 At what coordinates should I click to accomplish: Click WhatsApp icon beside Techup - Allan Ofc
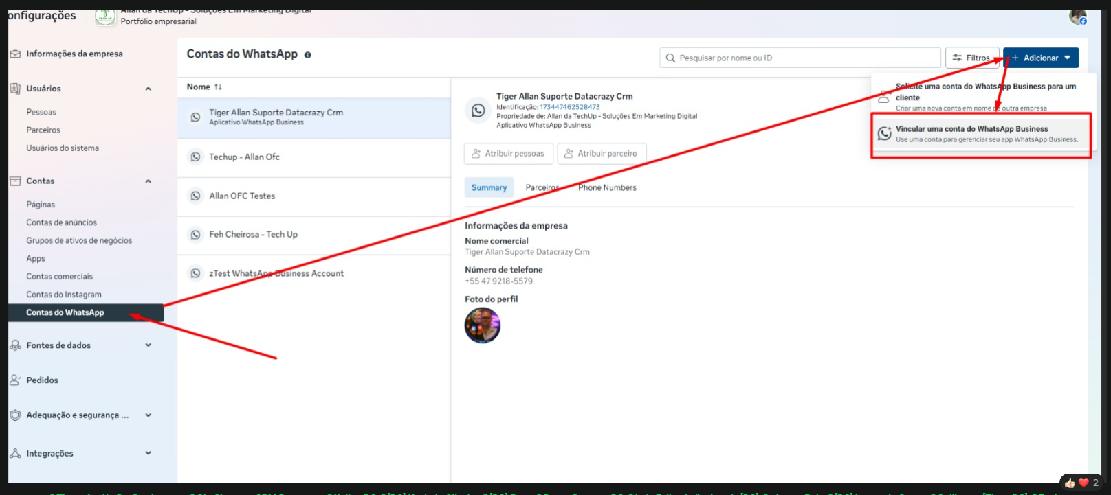[195, 157]
